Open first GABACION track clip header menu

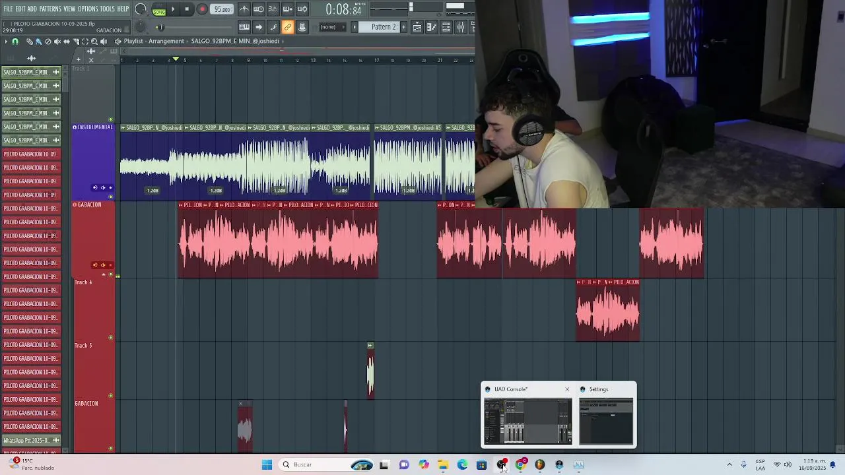click(181, 205)
